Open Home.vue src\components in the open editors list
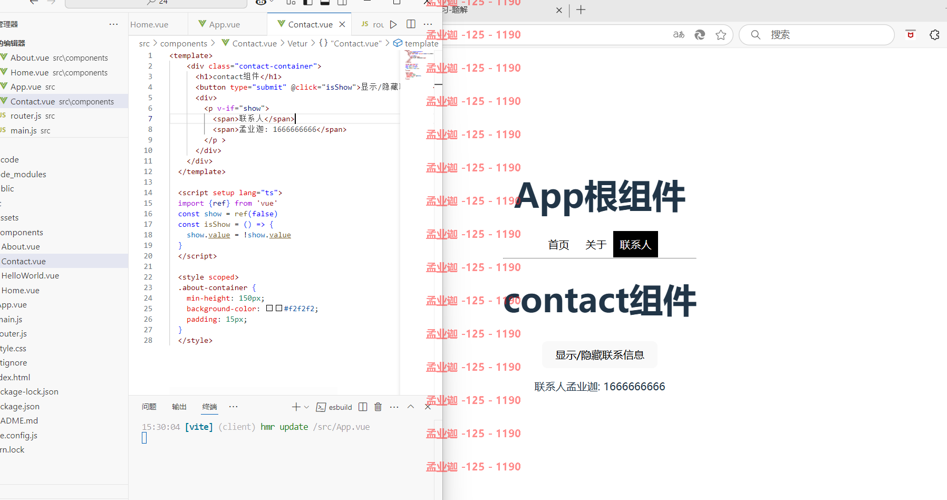The width and height of the screenshot is (947, 500). tap(64, 73)
